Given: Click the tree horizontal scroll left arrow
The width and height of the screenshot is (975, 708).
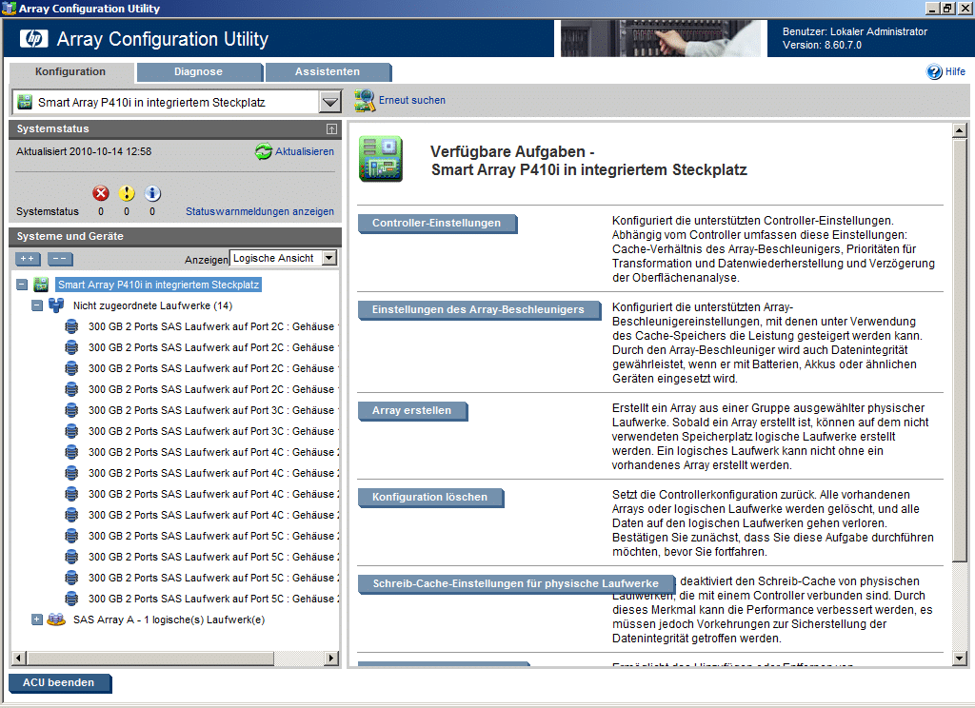Looking at the screenshot, I should point(19,658).
